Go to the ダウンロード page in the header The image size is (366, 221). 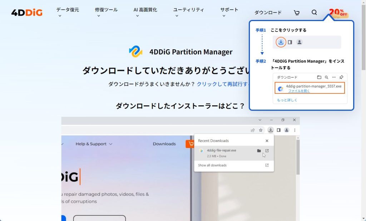point(268,12)
